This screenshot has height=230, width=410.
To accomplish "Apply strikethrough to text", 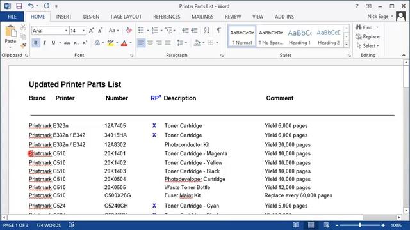I will tap(67, 43).
